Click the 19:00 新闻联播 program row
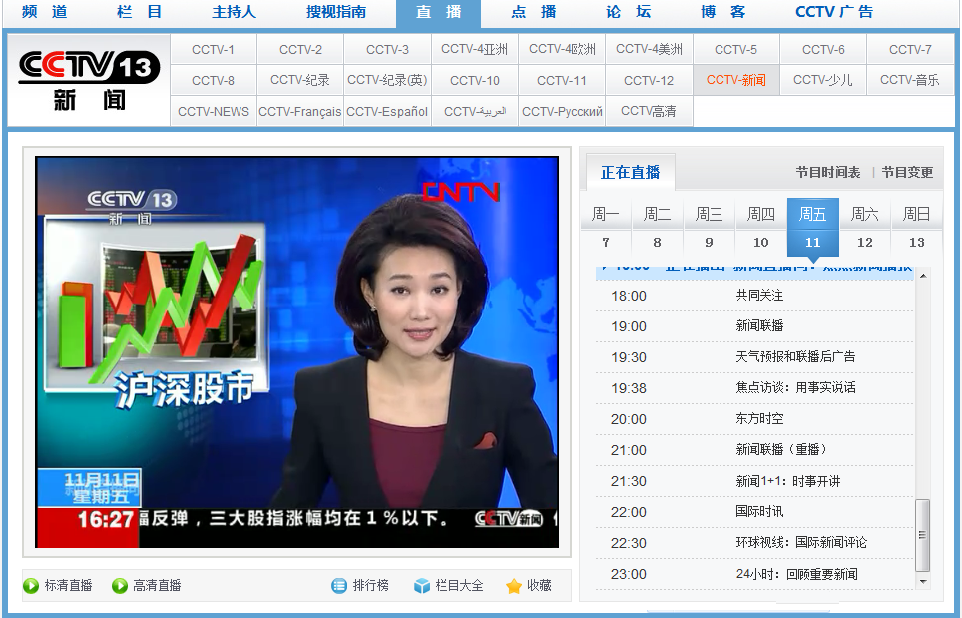 point(754,326)
